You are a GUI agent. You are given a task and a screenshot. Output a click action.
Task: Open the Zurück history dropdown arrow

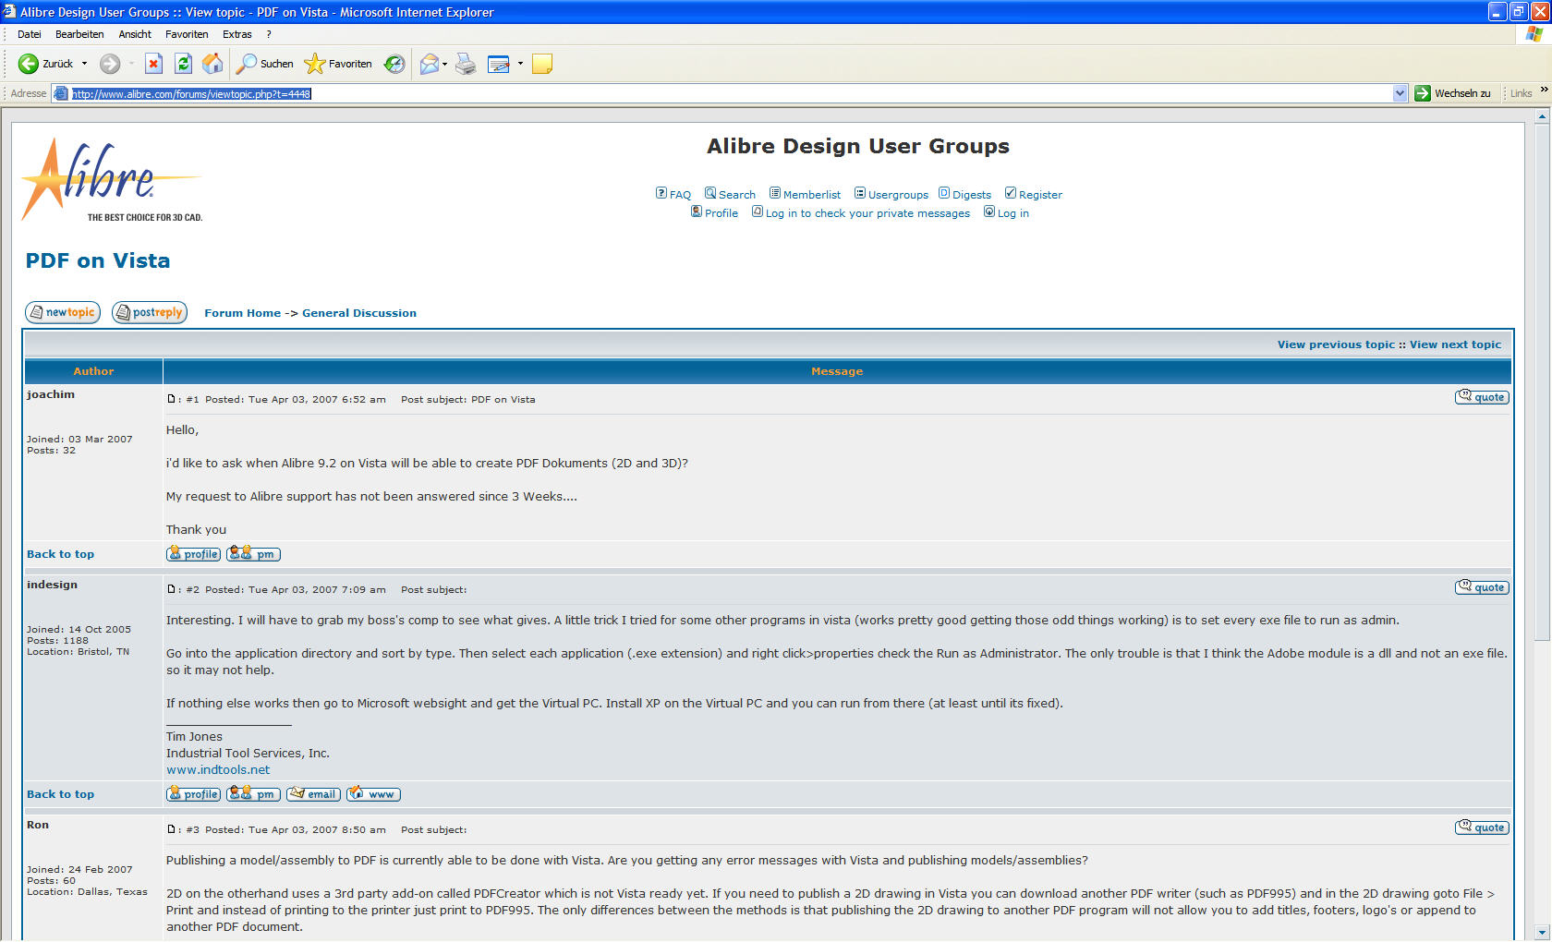coord(84,64)
